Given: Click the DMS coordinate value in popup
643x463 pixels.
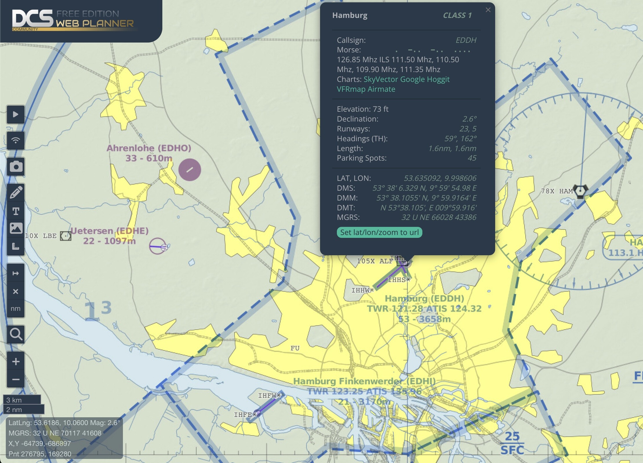Looking at the screenshot, I should tap(424, 188).
